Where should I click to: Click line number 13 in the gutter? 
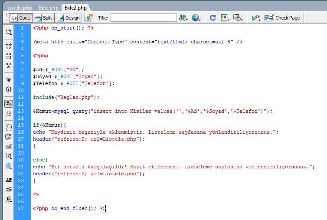[21, 111]
